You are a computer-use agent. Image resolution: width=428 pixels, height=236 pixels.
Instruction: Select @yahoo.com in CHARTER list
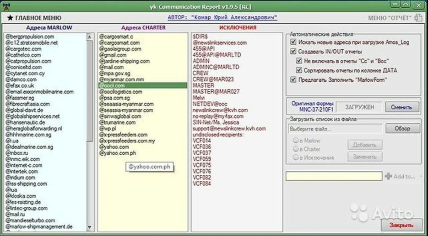click(114, 147)
